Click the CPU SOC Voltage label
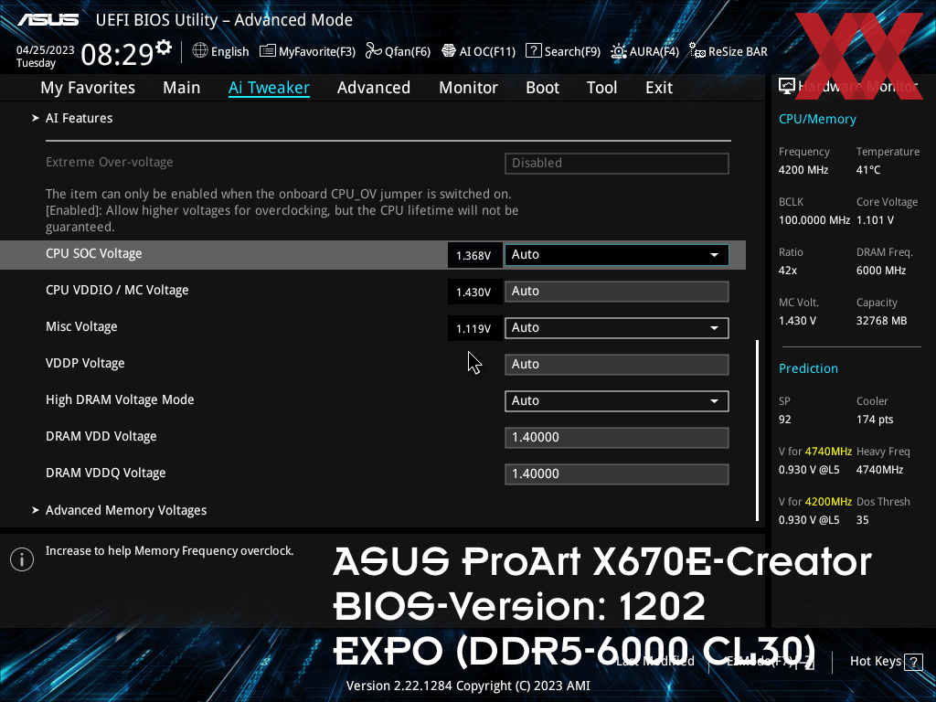The width and height of the screenshot is (936, 702). click(x=94, y=254)
